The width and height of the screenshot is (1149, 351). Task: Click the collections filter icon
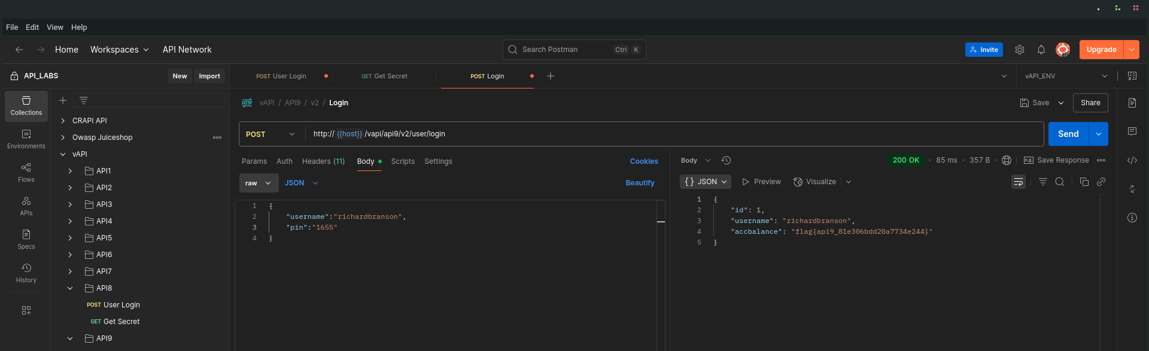coord(84,100)
